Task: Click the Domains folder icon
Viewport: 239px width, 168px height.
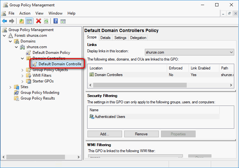Action: coord(16,41)
